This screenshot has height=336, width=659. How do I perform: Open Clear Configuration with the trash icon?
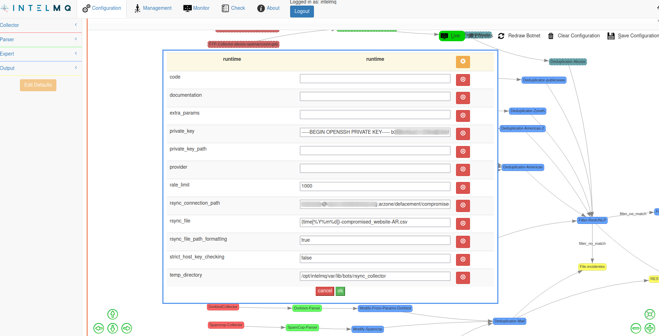551,36
